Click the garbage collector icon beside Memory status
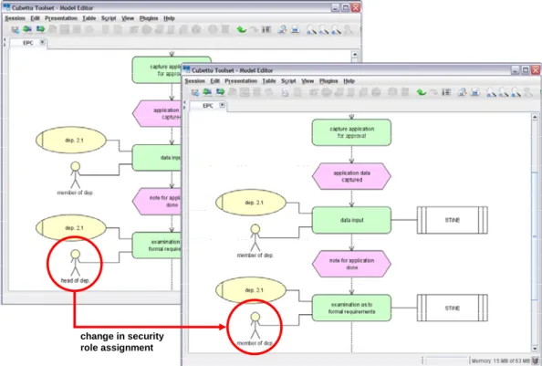The image size is (542, 366). (535, 361)
